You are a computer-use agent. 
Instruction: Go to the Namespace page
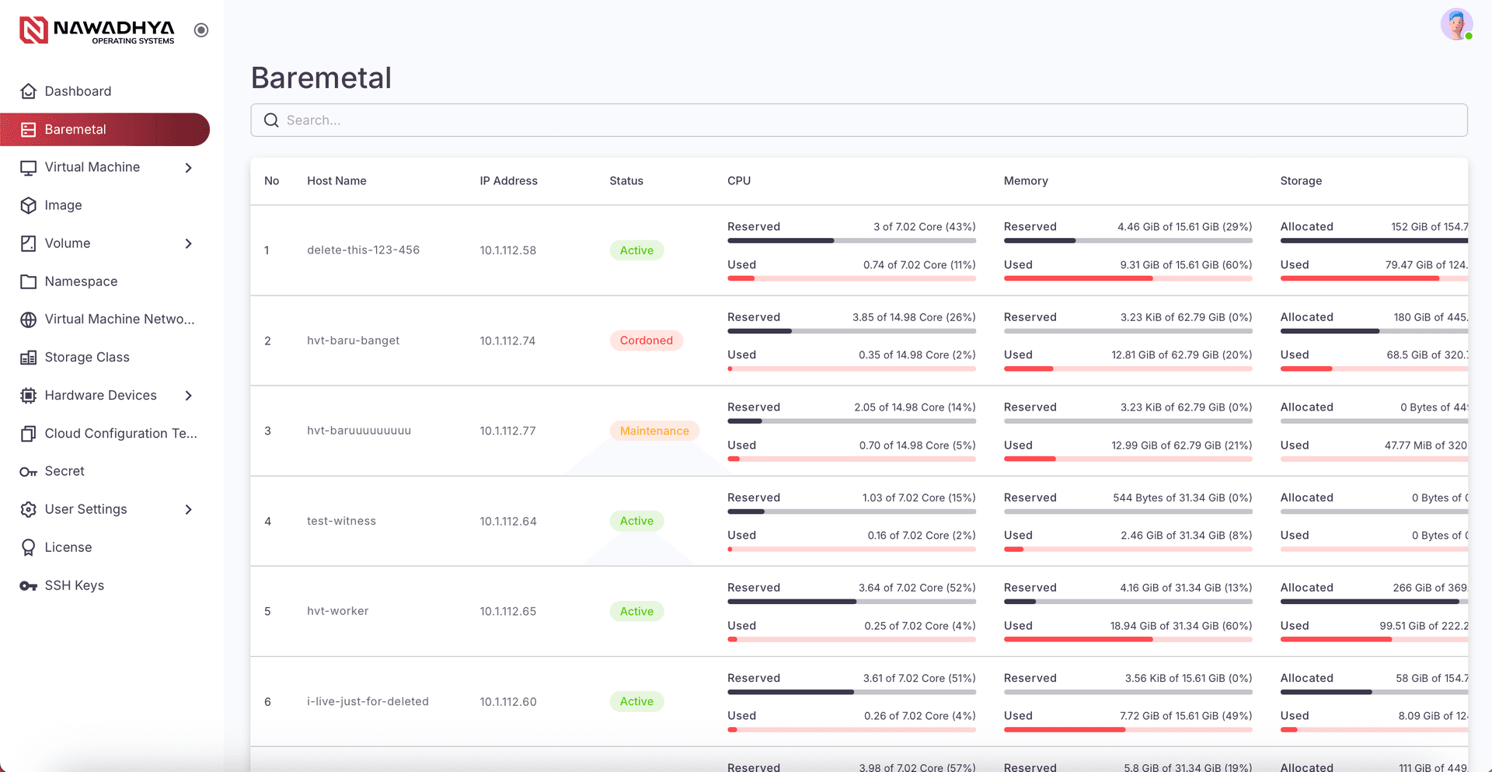click(105, 281)
